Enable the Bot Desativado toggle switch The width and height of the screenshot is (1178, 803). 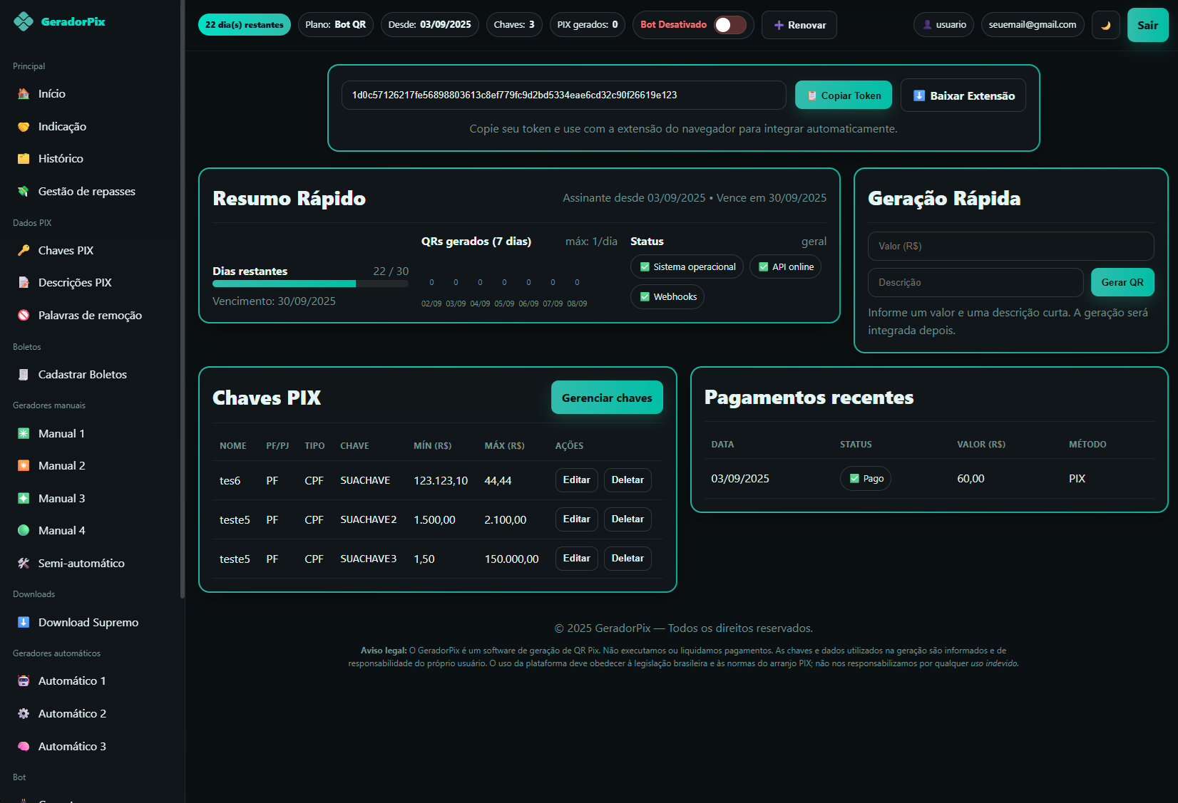pos(729,25)
